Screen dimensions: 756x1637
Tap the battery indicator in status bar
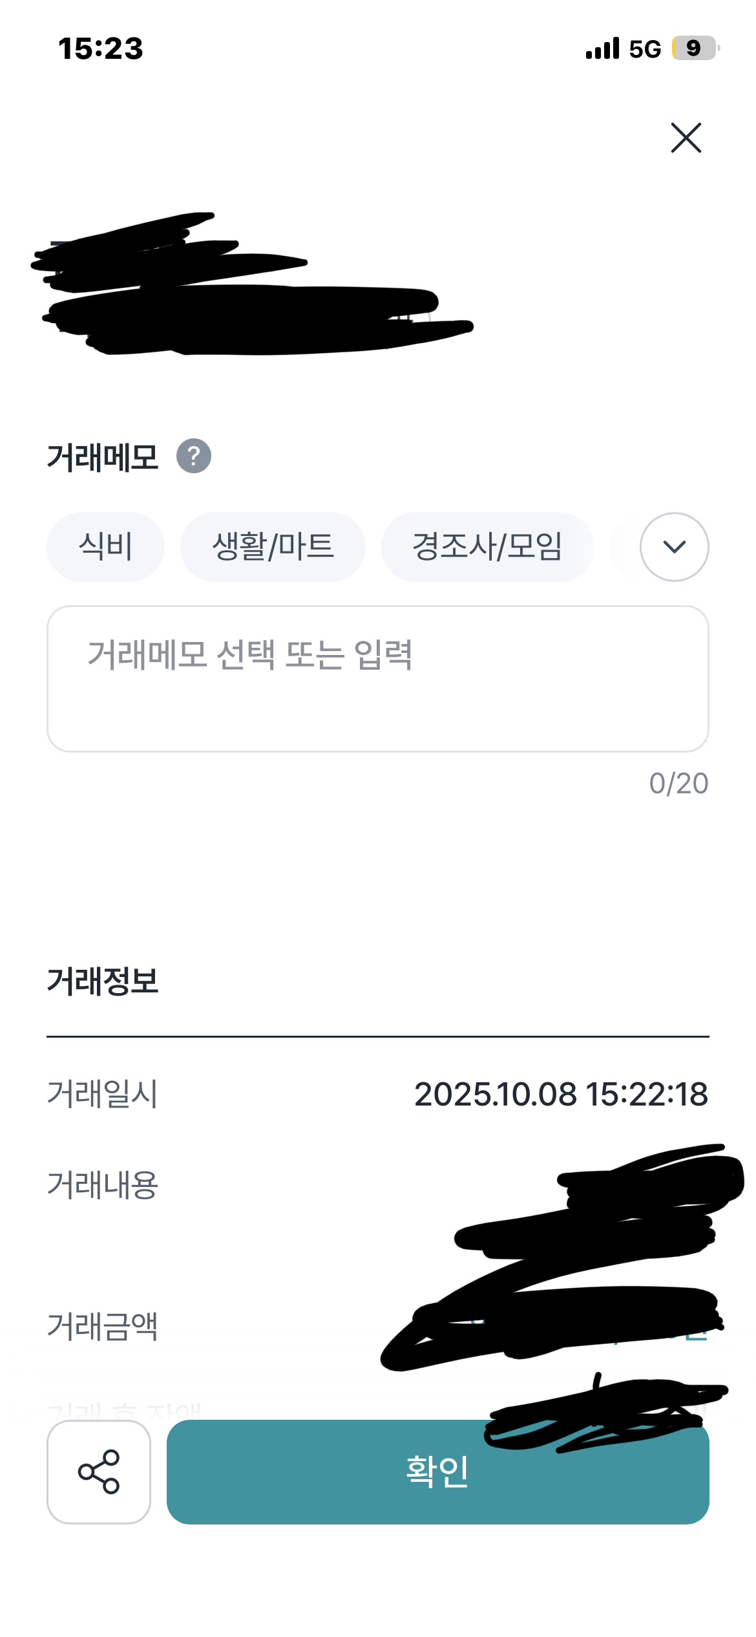pos(695,48)
